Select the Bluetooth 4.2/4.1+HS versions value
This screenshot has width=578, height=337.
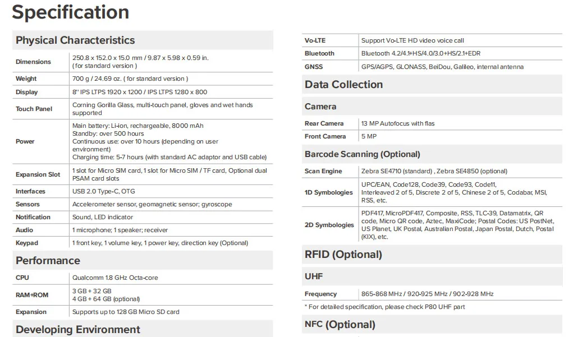(421, 53)
